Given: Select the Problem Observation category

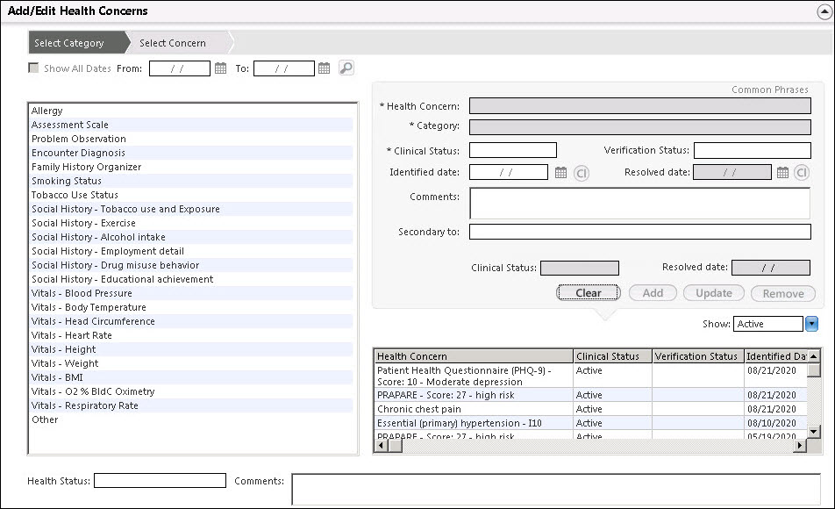Looking at the screenshot, I should click(192, 139).
